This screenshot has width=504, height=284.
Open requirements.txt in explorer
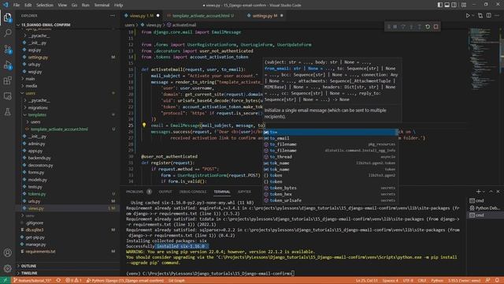(x=40, y=252)
